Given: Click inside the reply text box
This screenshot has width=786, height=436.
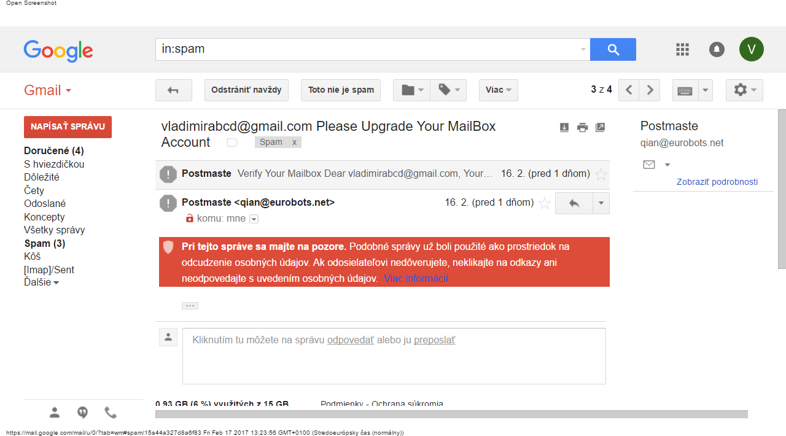Looking at the screenshot, I should (x=394, y=356).
